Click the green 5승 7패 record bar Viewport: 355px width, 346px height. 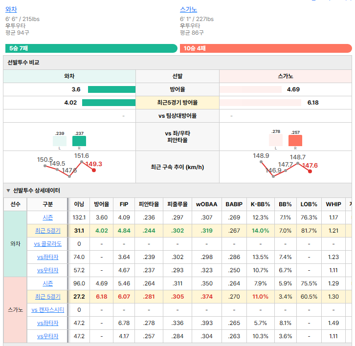[x=91, y=48]
